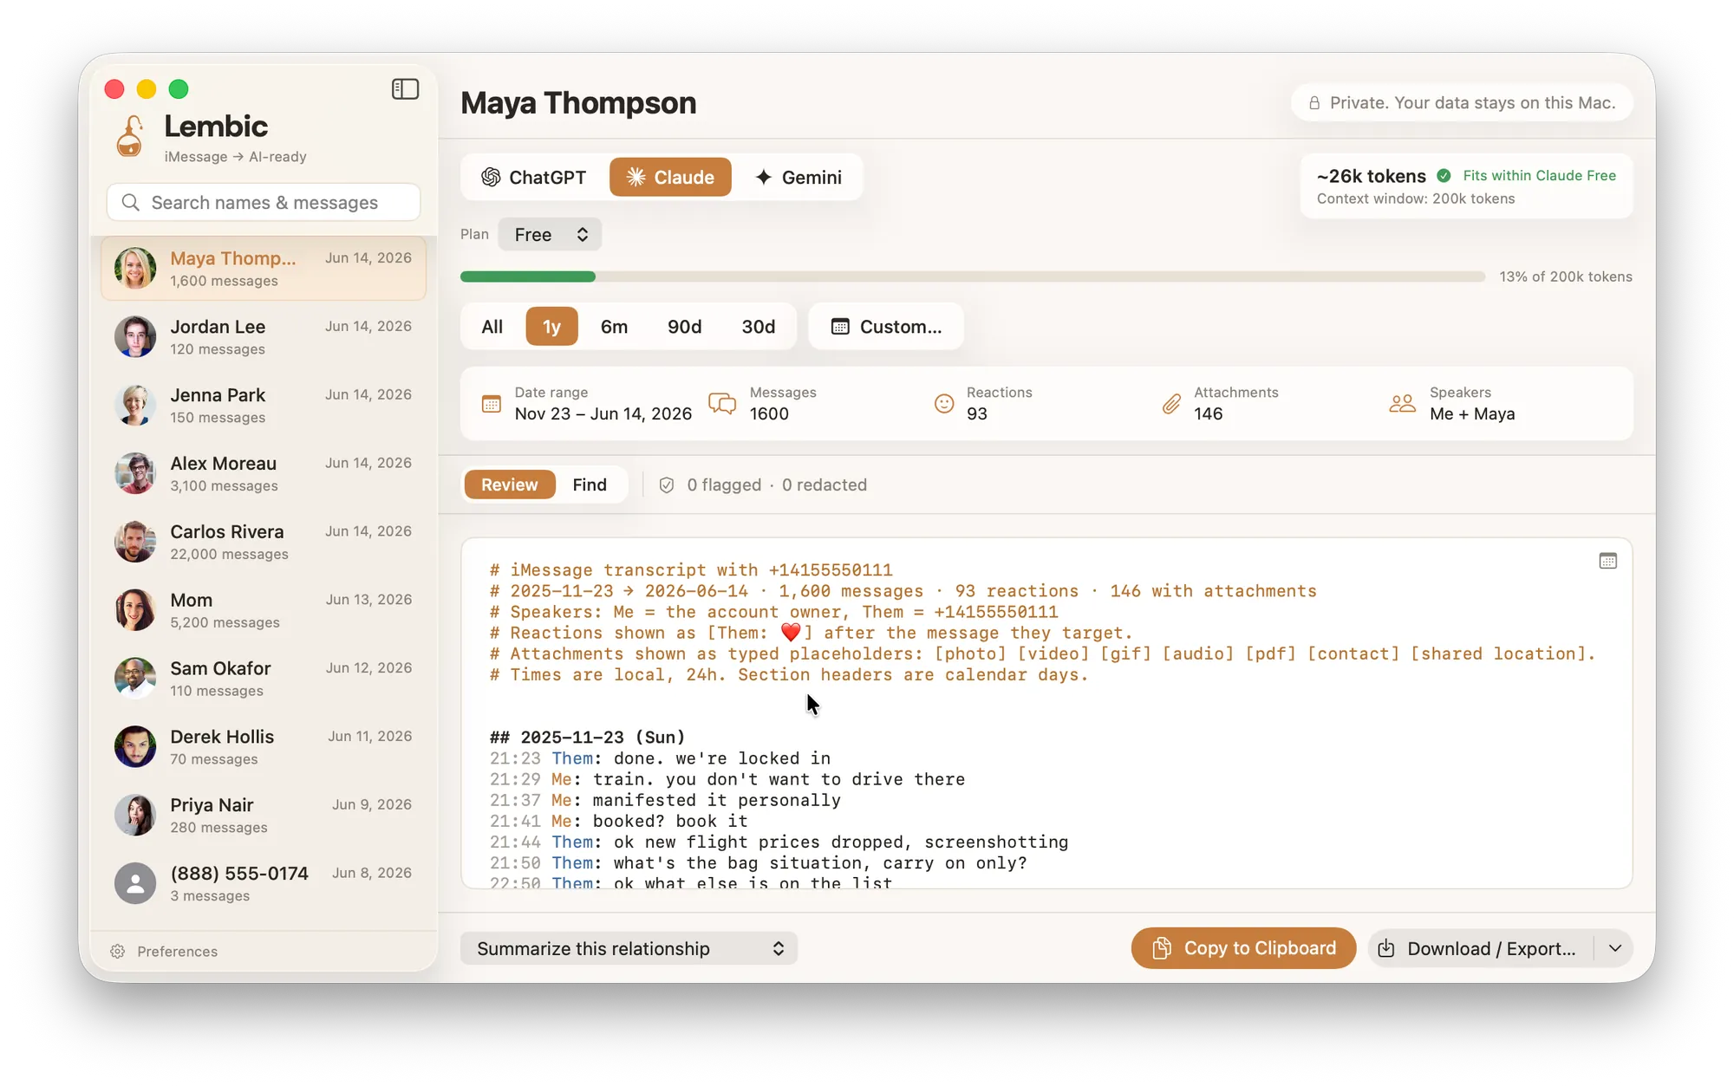1734x1086 pixels.
Task: Click Copy to Clipboard button
Action: [1243, 948]
